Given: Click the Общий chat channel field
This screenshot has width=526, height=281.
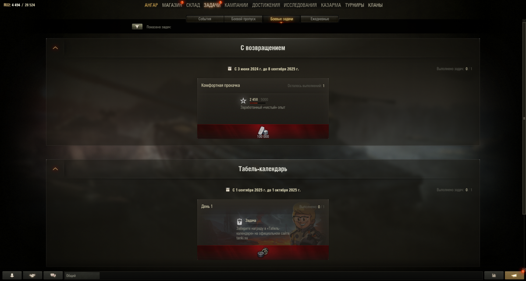Looking at the screenshot, I should [x=82, y=276].
